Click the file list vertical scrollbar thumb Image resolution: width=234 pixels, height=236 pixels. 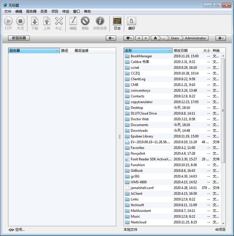point(223,111)
